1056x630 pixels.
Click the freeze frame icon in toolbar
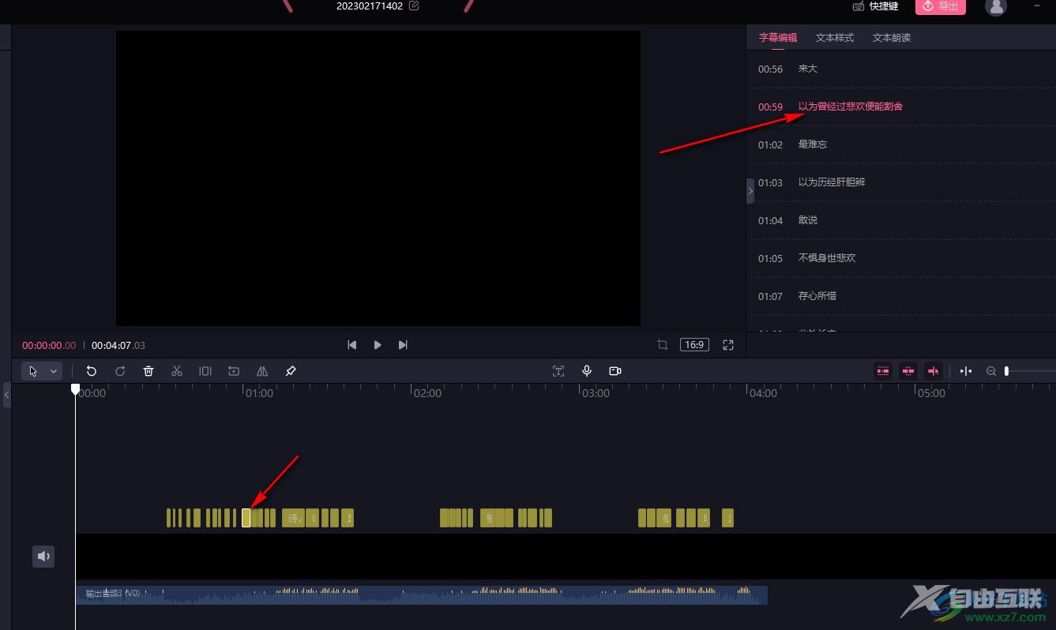(x=234, y=371)
